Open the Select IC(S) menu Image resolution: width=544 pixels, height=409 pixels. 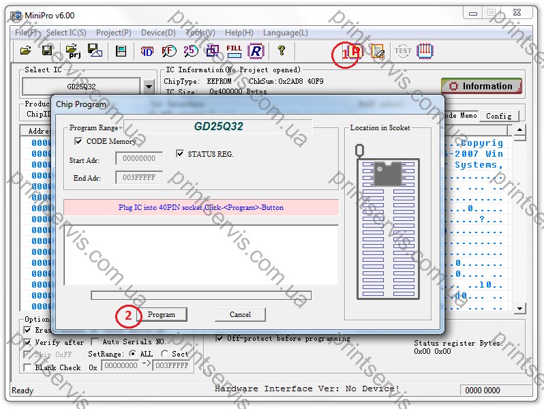pos(66,33)
